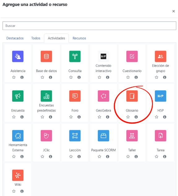Switch to the Recursos tab
The image size is (178, 196).
pos(79,38)
